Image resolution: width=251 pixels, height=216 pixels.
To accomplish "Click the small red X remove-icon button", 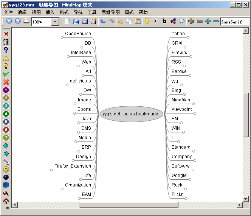I will pyautogui.click(x=6, y=34).
